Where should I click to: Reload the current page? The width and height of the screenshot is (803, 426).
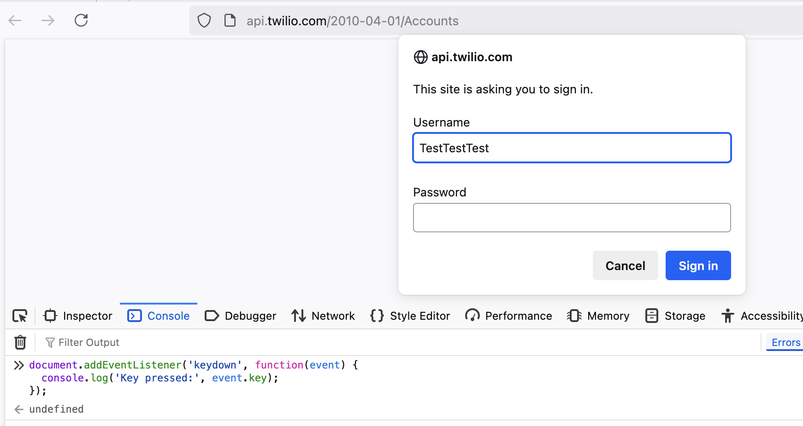point(81,20)
